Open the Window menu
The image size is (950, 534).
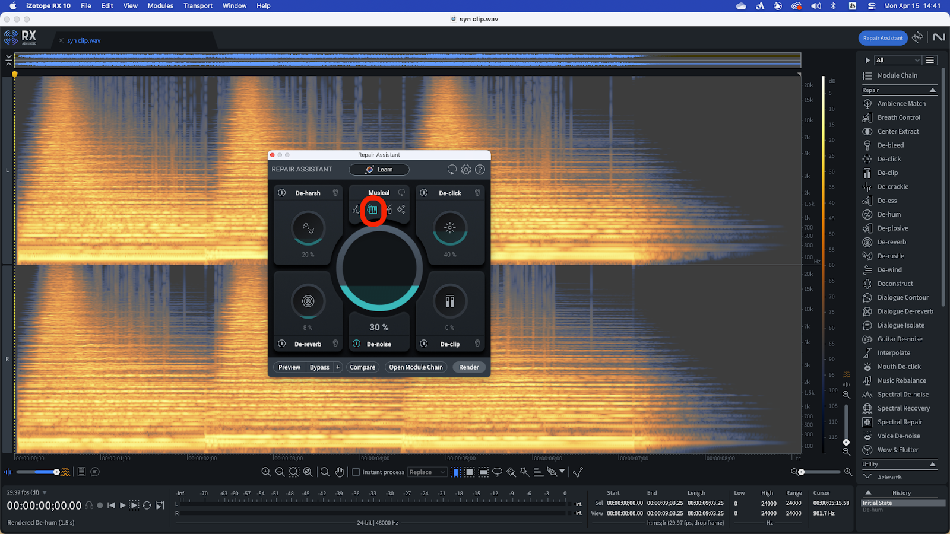click(235, 6)
